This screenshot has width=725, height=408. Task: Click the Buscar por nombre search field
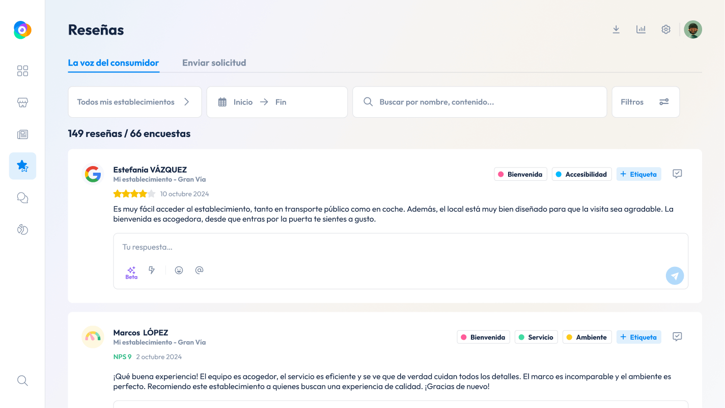480,102
